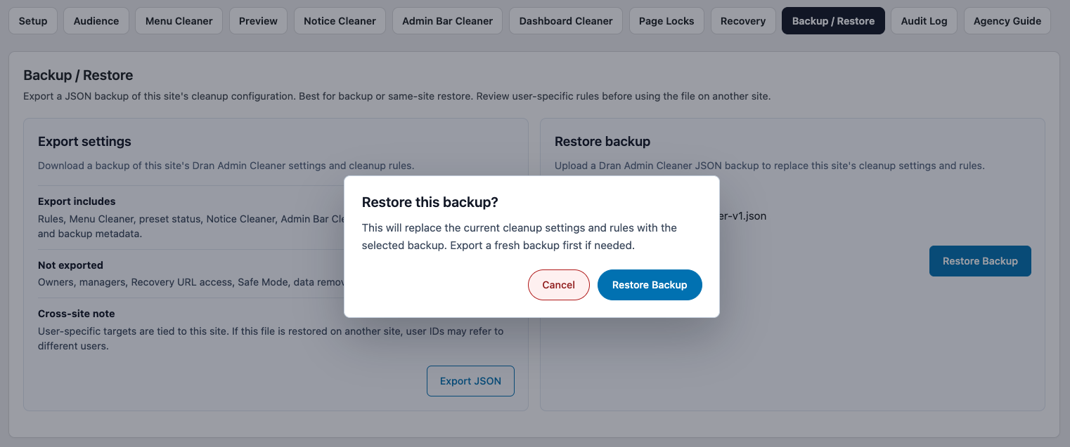
Task: Cancel the restore confirmation dialog
Action: (559, 285)
